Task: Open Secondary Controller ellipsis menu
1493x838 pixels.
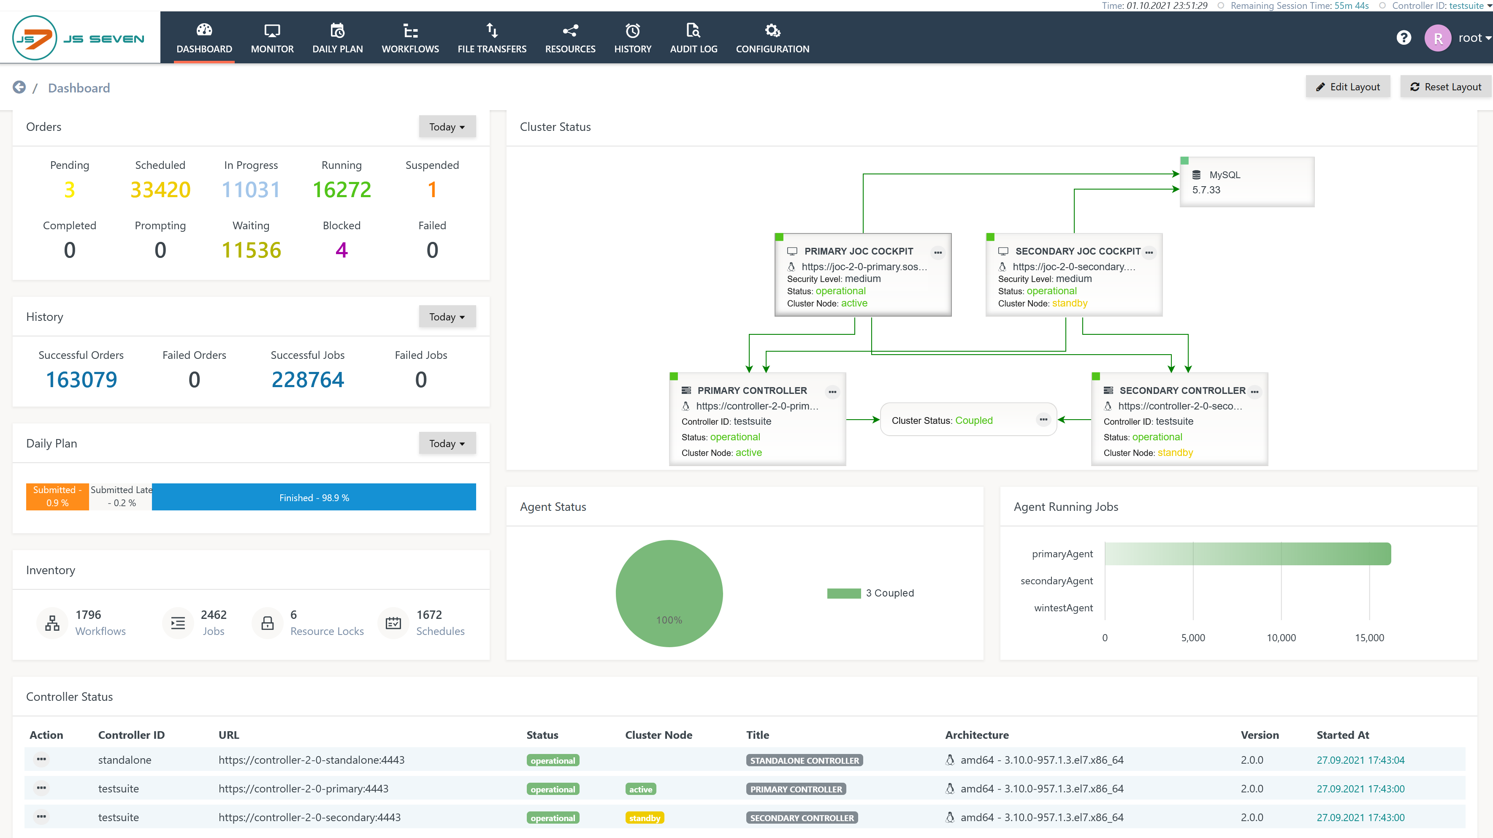Action: 1254,392
